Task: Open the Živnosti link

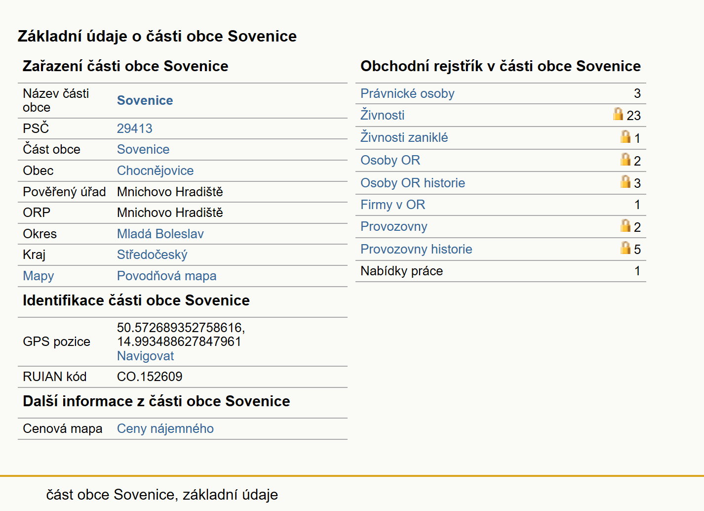Action: pos(383,115)
